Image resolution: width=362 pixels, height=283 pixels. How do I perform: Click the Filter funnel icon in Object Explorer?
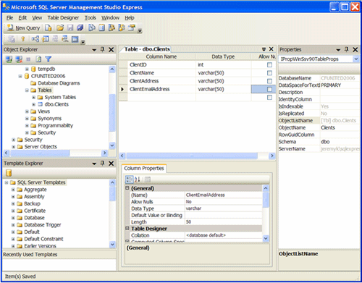pos(49,59)
